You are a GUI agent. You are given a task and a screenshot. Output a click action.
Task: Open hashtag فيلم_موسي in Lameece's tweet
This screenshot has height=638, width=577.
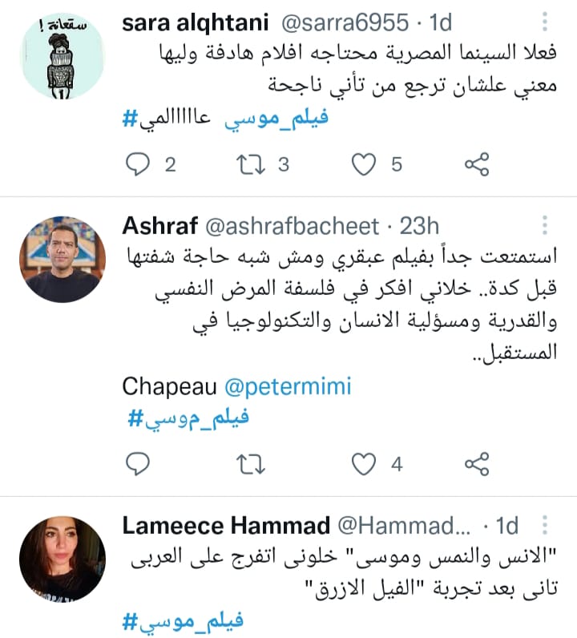click(x=183, y=622)
